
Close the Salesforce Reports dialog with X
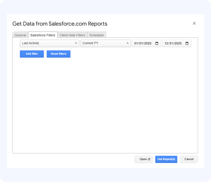(x=194, y=23)
